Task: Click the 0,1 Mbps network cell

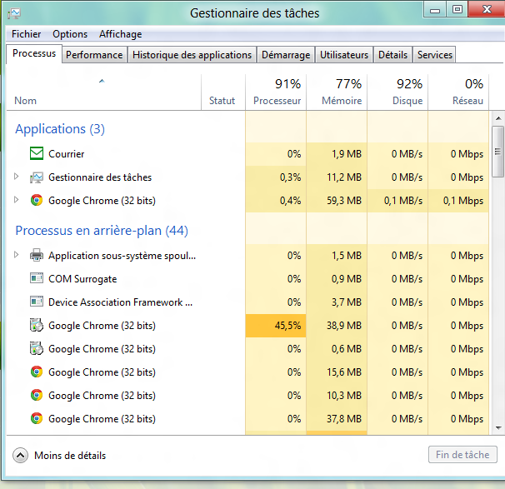Action: (458, 201)
